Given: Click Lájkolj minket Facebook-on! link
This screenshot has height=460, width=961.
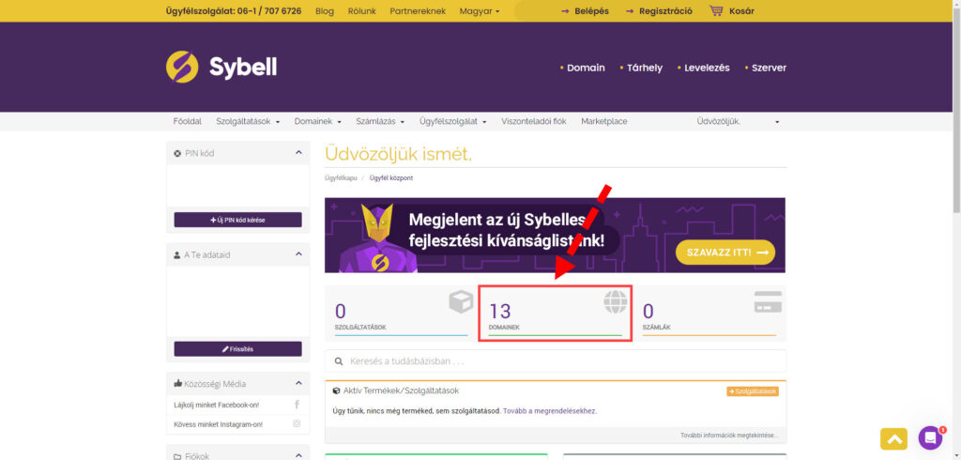Looking at the screenshot, I should pyautogui.click(x=217, y=405).
